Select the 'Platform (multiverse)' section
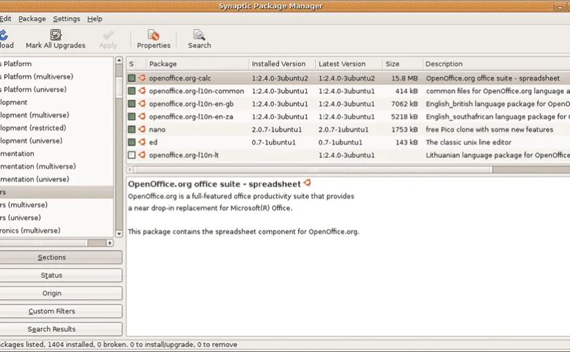The height and width of the screenshot is (352, 570). [38, 77]
